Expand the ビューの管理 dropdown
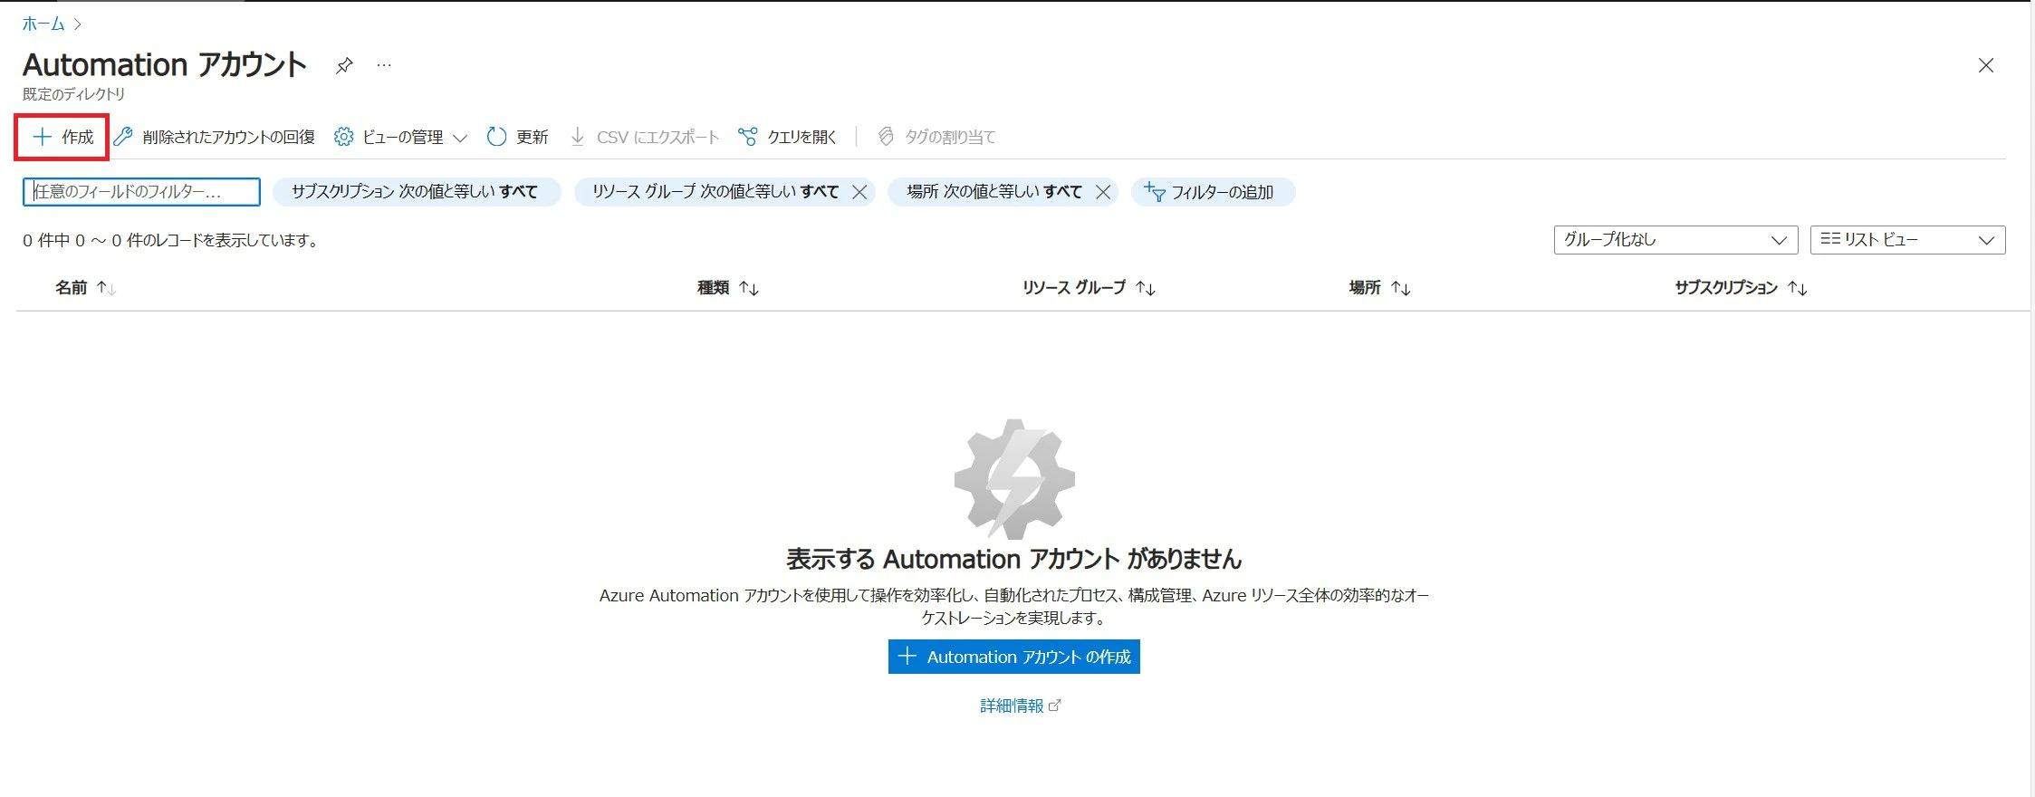The image size is (2035, 797). click(x=400, y=137)
